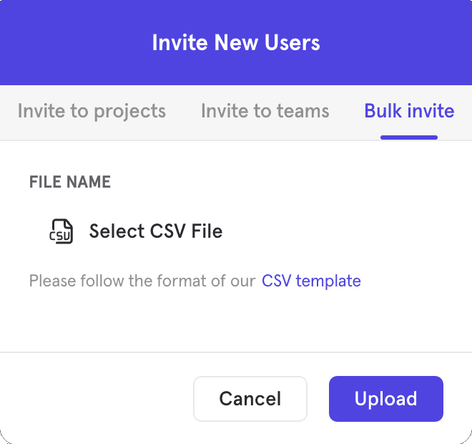
Task: Click the 'Please follow the format' text
Action: [142, 281]
